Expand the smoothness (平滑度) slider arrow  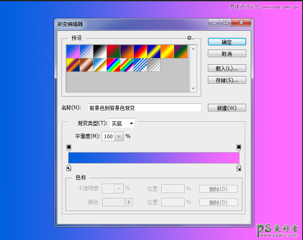119,137
